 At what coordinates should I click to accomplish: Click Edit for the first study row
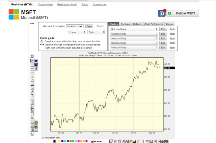[x=163, y=29]
